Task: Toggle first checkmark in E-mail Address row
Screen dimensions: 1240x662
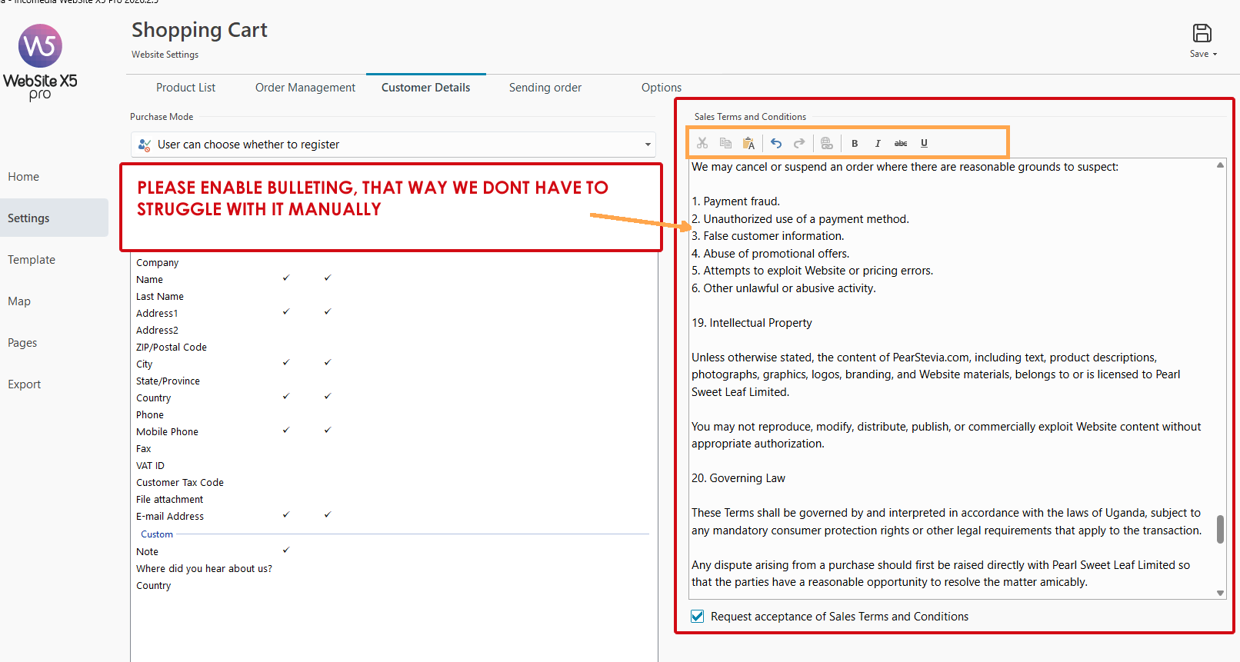Action: pyautogui.click(x=286, y=515)
